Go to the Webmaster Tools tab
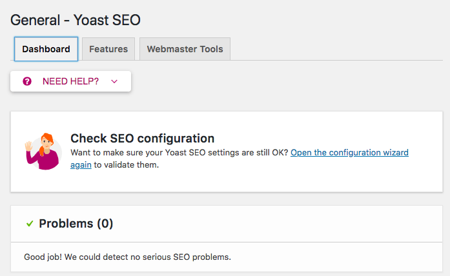The width and height of the screenshot is (450, 276). [185, 49]
